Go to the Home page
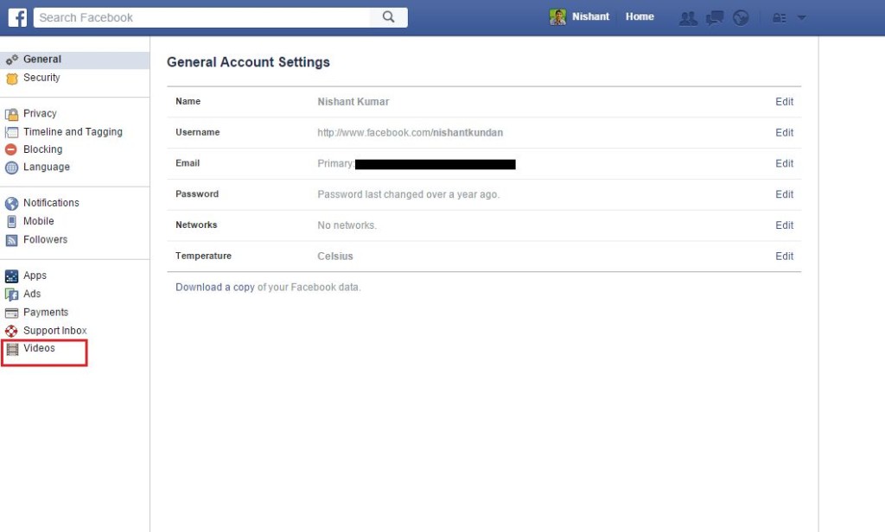Image resolution: width=885 pixels, height=532 pixels. point(640,17)
